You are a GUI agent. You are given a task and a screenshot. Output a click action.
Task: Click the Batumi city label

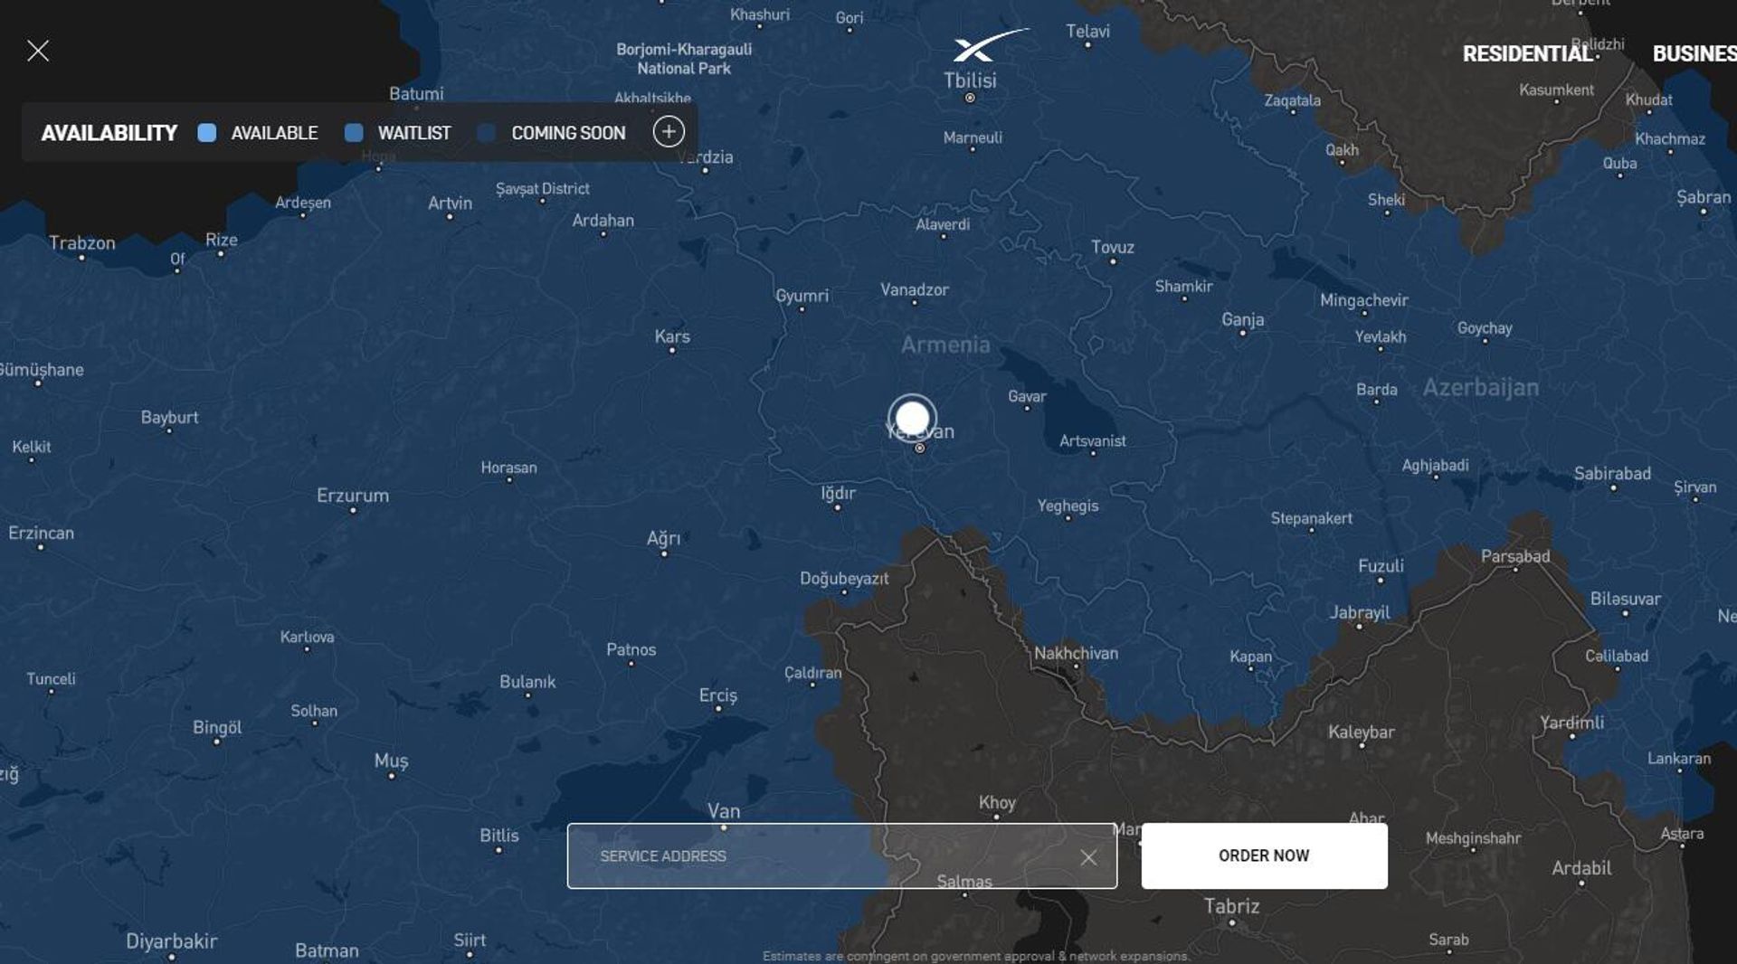coord(416,93)
